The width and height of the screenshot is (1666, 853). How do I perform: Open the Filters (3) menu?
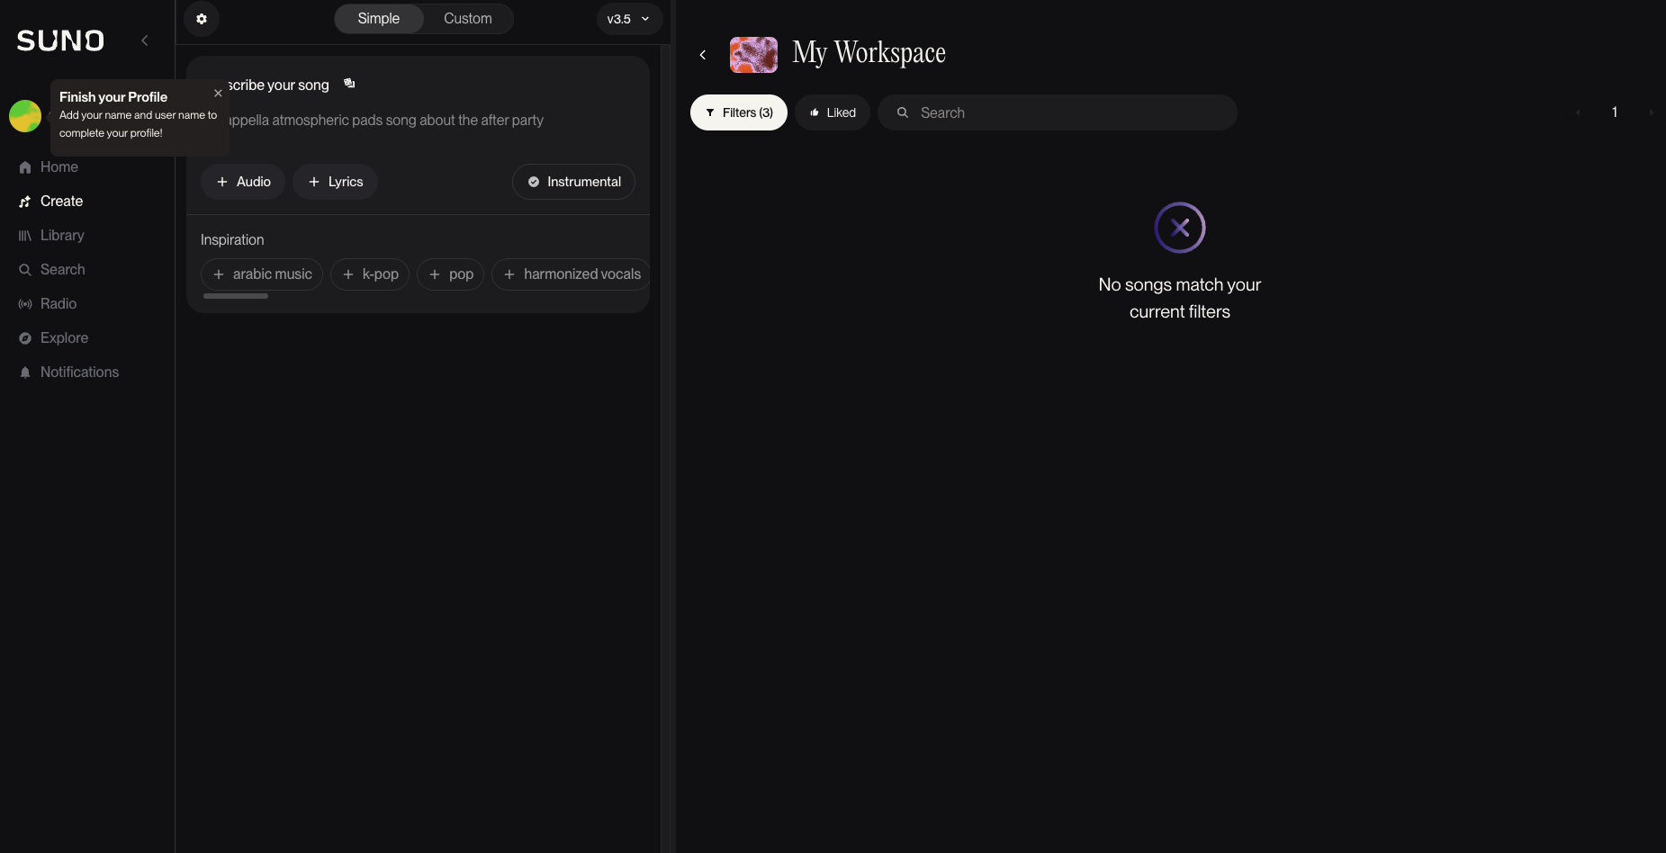click(738, 112)
